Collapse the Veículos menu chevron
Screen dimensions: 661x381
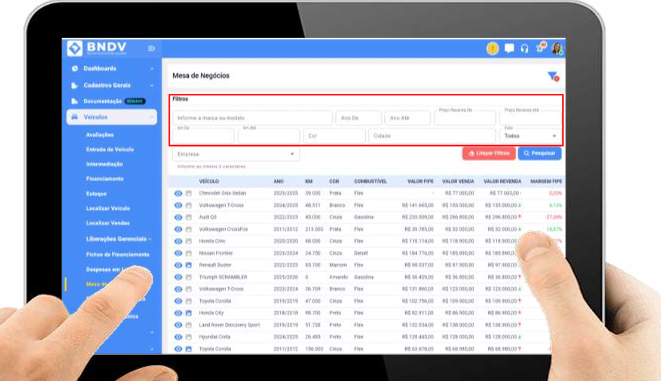(152, 117)
